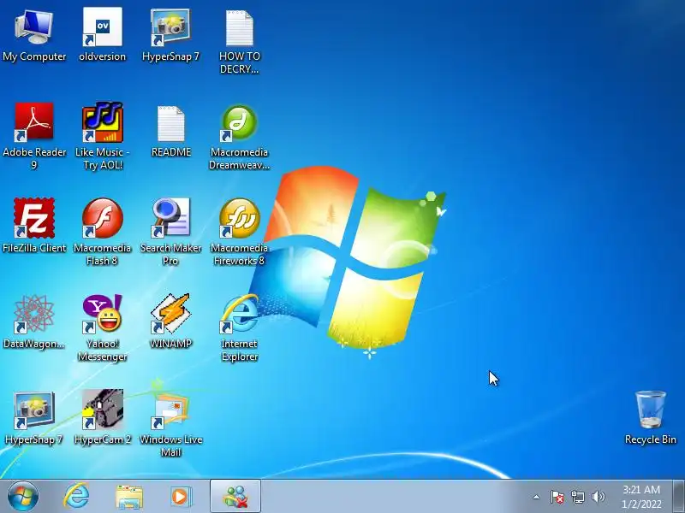This screenshot has height=513, width=685.
Task: Select the Macromedia Fireworks 8 icon
Action: click(x=240, y=232)
